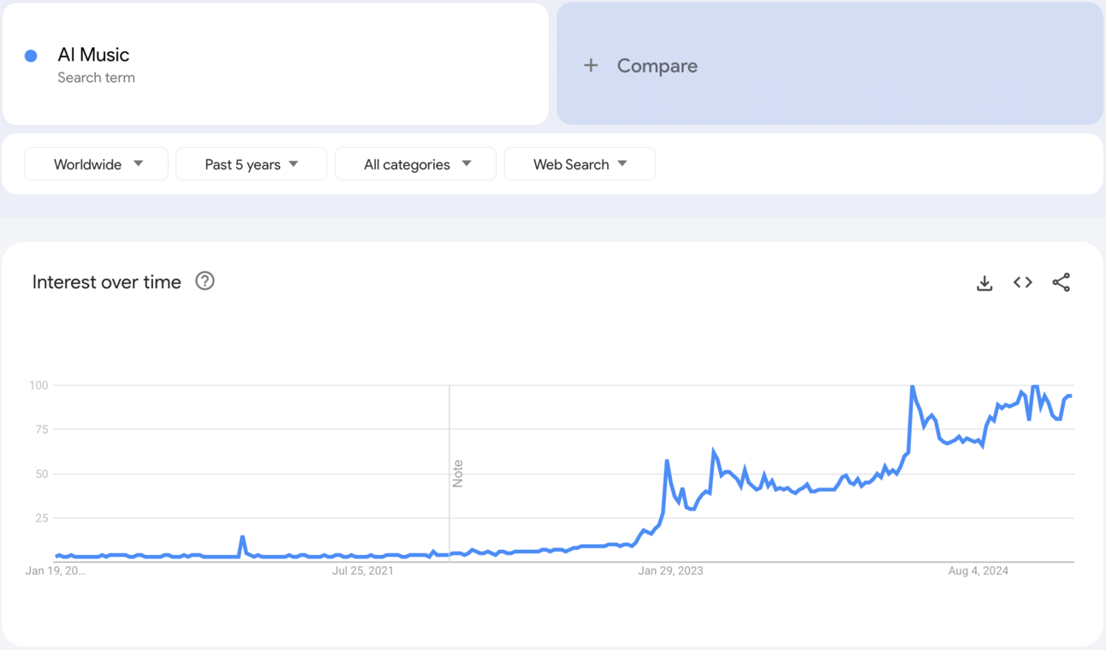
Task: Open the Worldwide region dropdown
Action: coord(96,164)
